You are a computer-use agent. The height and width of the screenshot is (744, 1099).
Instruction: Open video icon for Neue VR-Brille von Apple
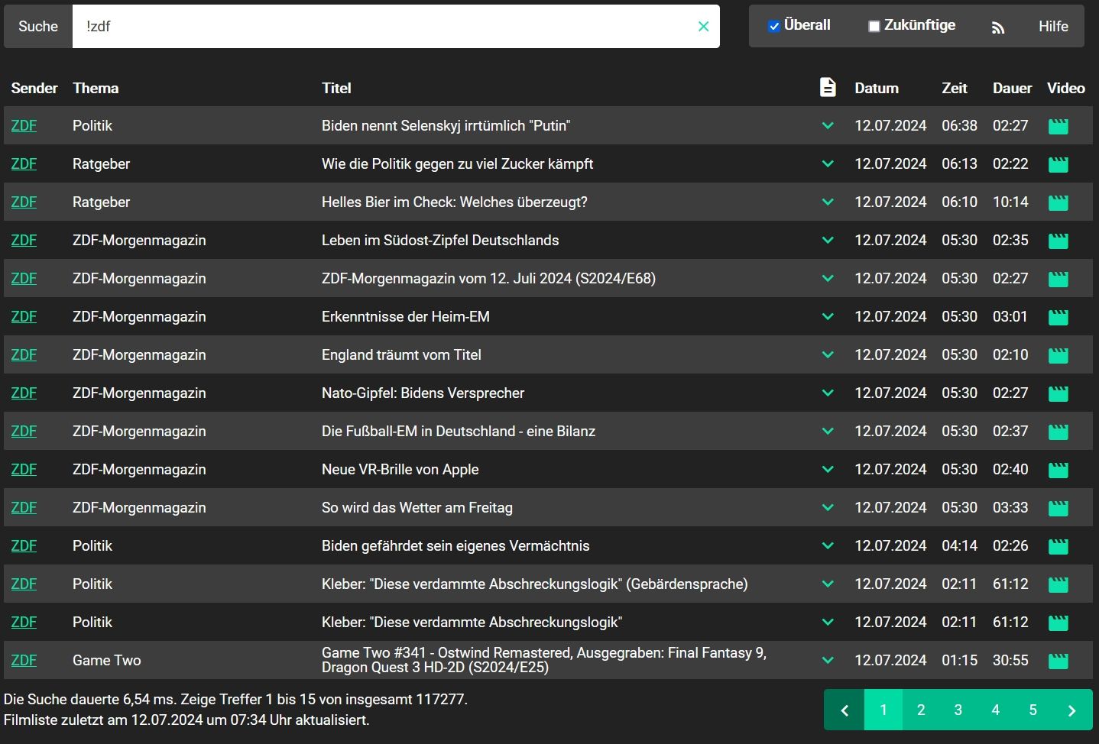coord(1058,470)
